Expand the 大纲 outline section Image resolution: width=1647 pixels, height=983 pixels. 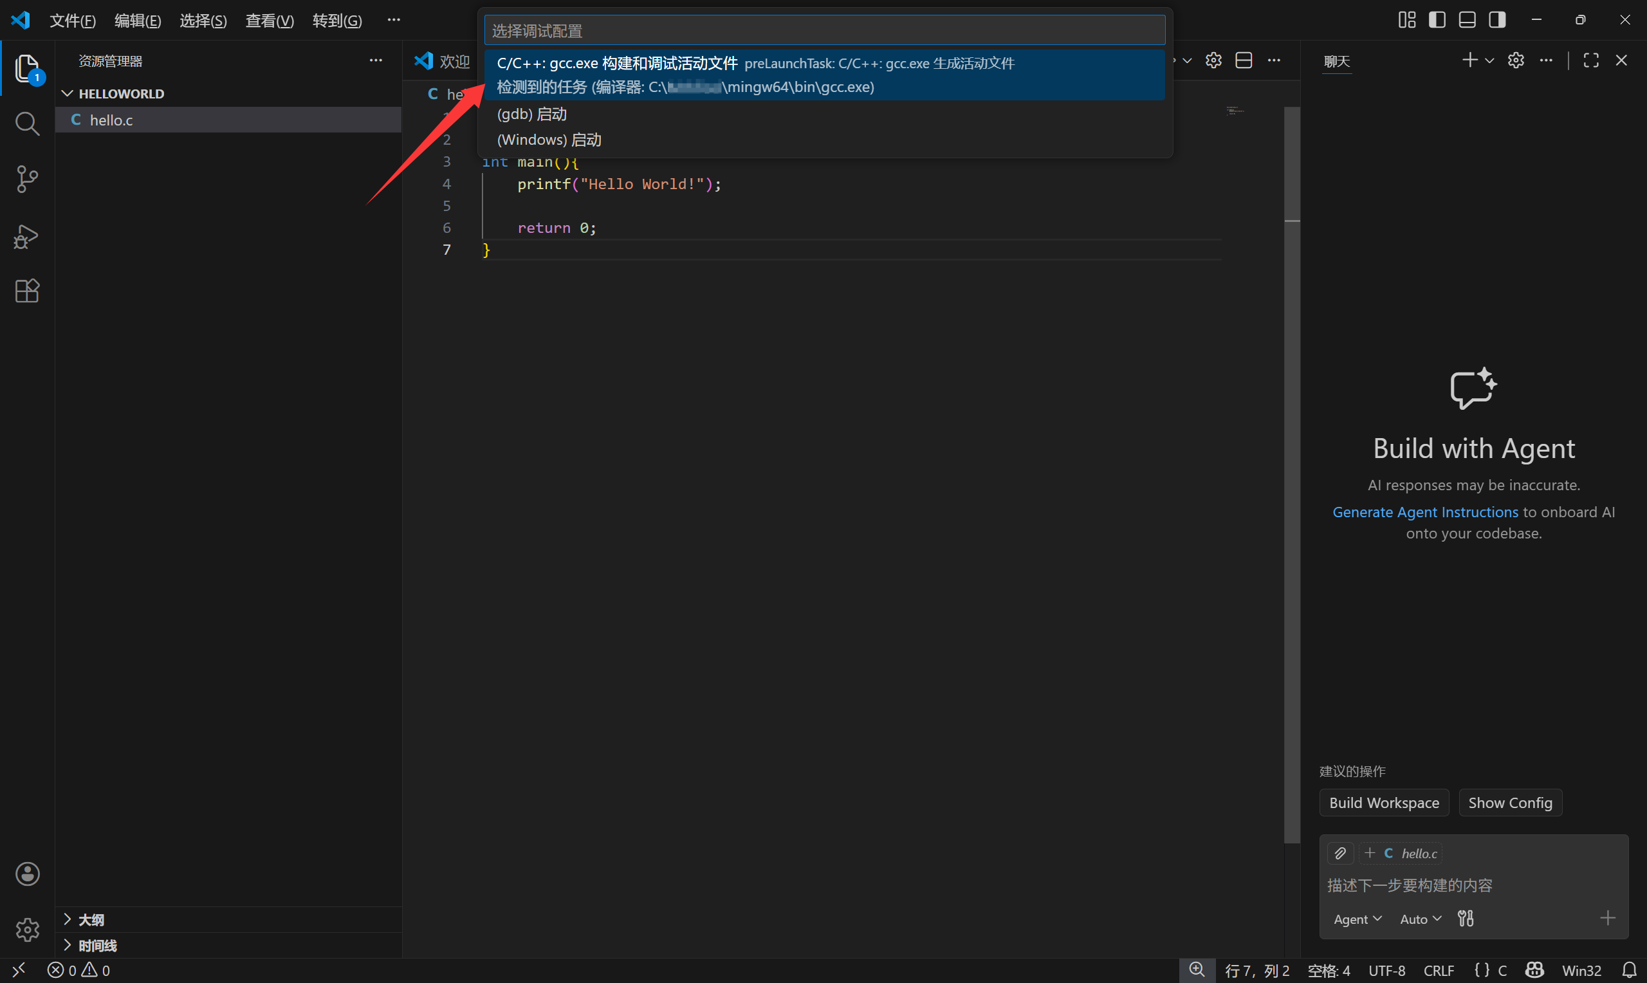coord(228,919)
